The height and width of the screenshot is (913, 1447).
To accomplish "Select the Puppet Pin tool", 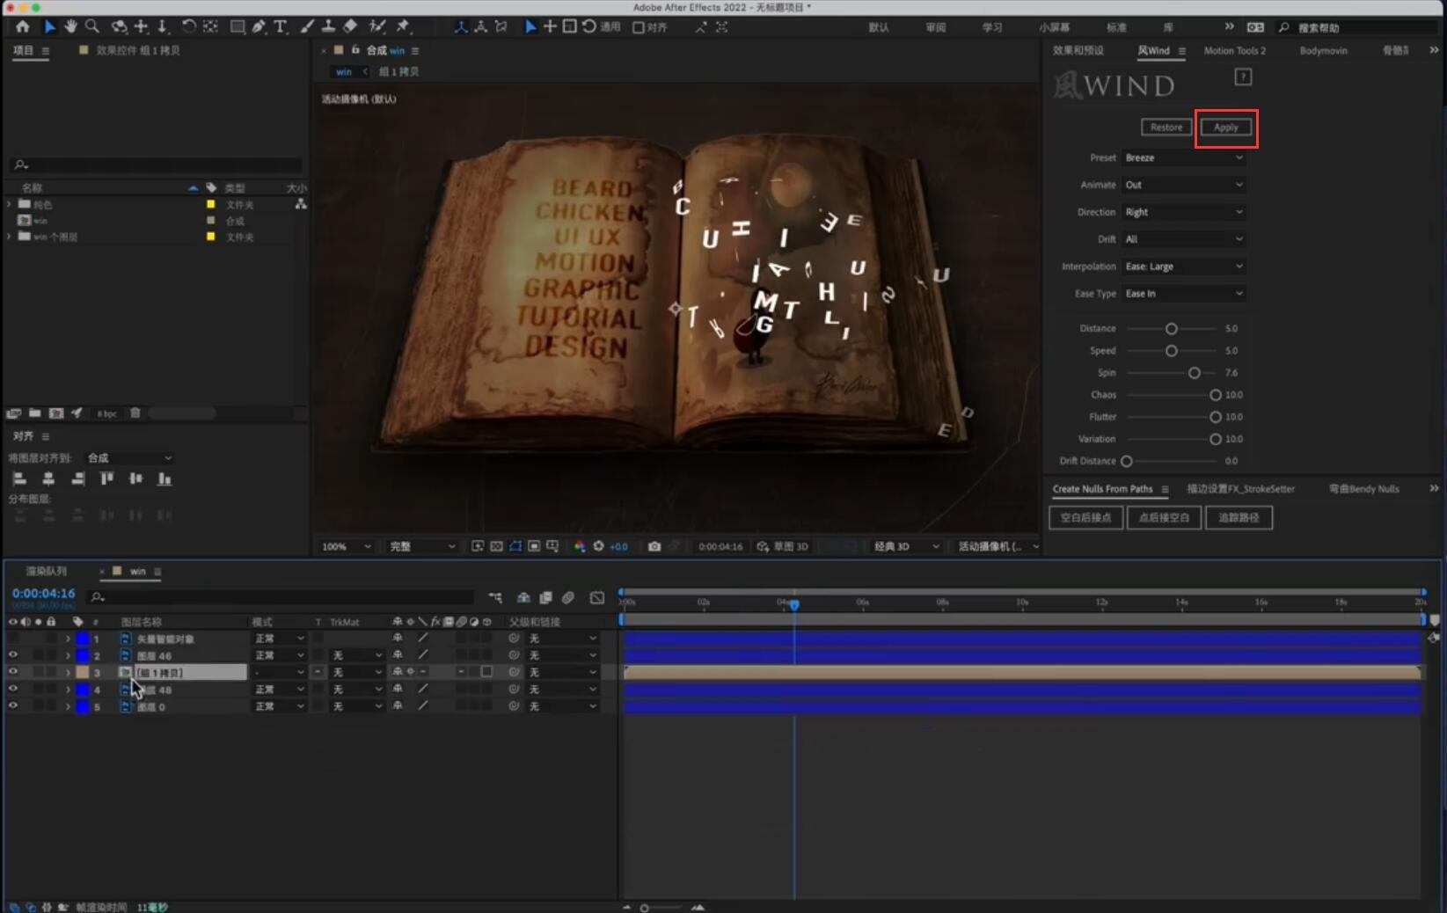I will click(x=403, y=27).
